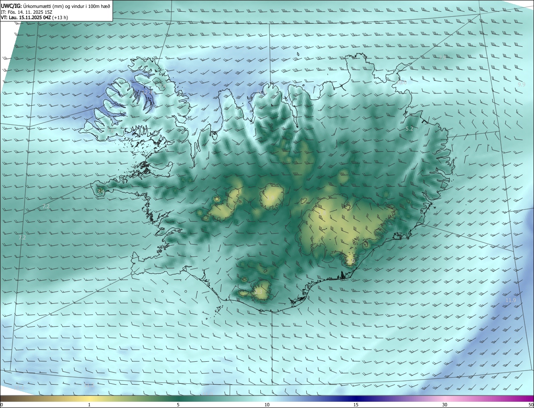Click the '10.6' value label on the northeast coast

401,83
